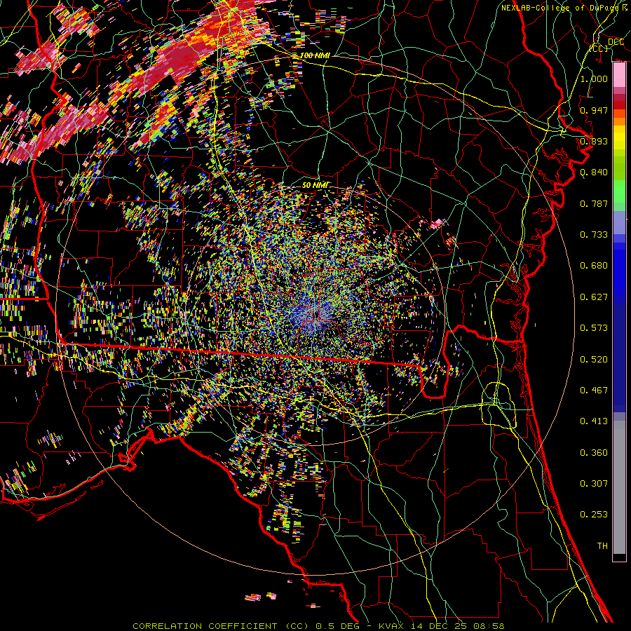Pick the black swatch at the color bar bottom
Image resolution: width=631 pixels, height=631 pixels.
[619, 557]
